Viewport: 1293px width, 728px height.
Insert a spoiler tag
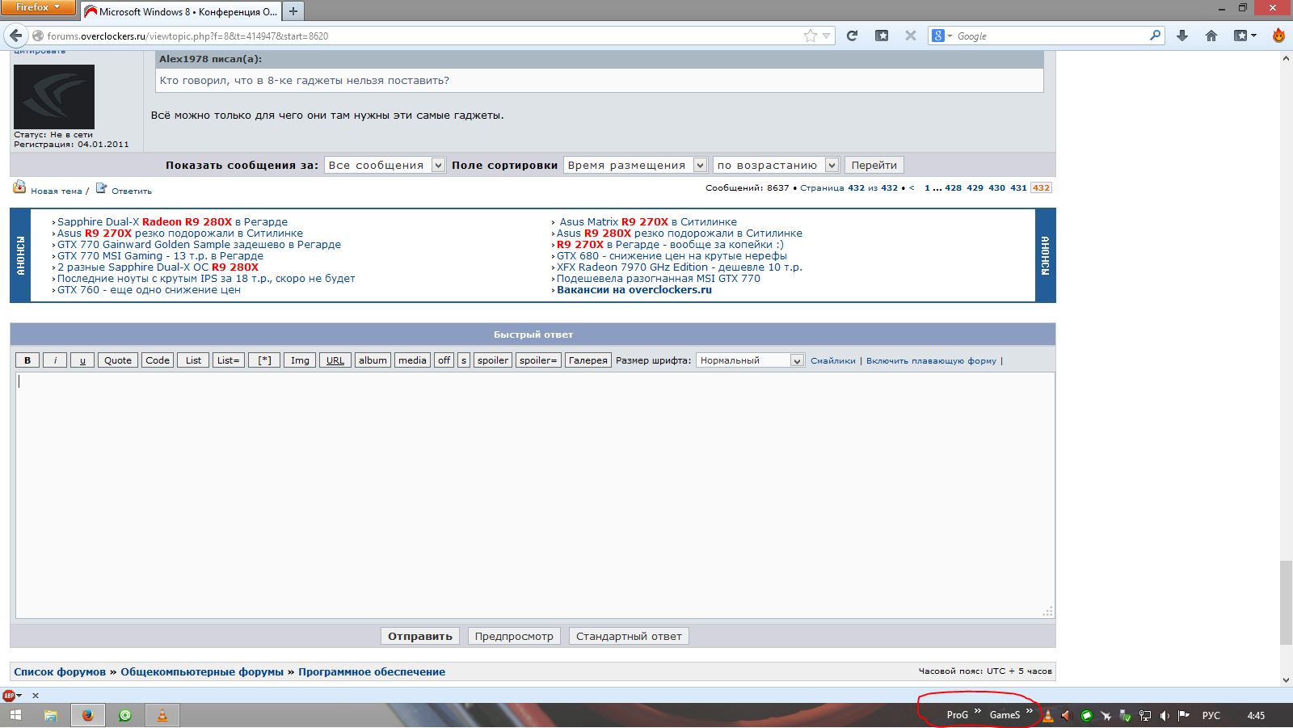[x=493, y=360]
